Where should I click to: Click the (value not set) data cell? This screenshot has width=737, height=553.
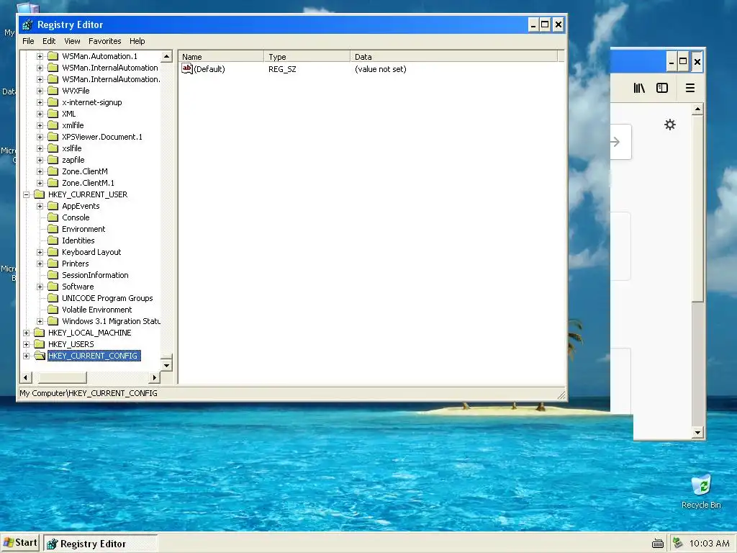pos(380,69)
